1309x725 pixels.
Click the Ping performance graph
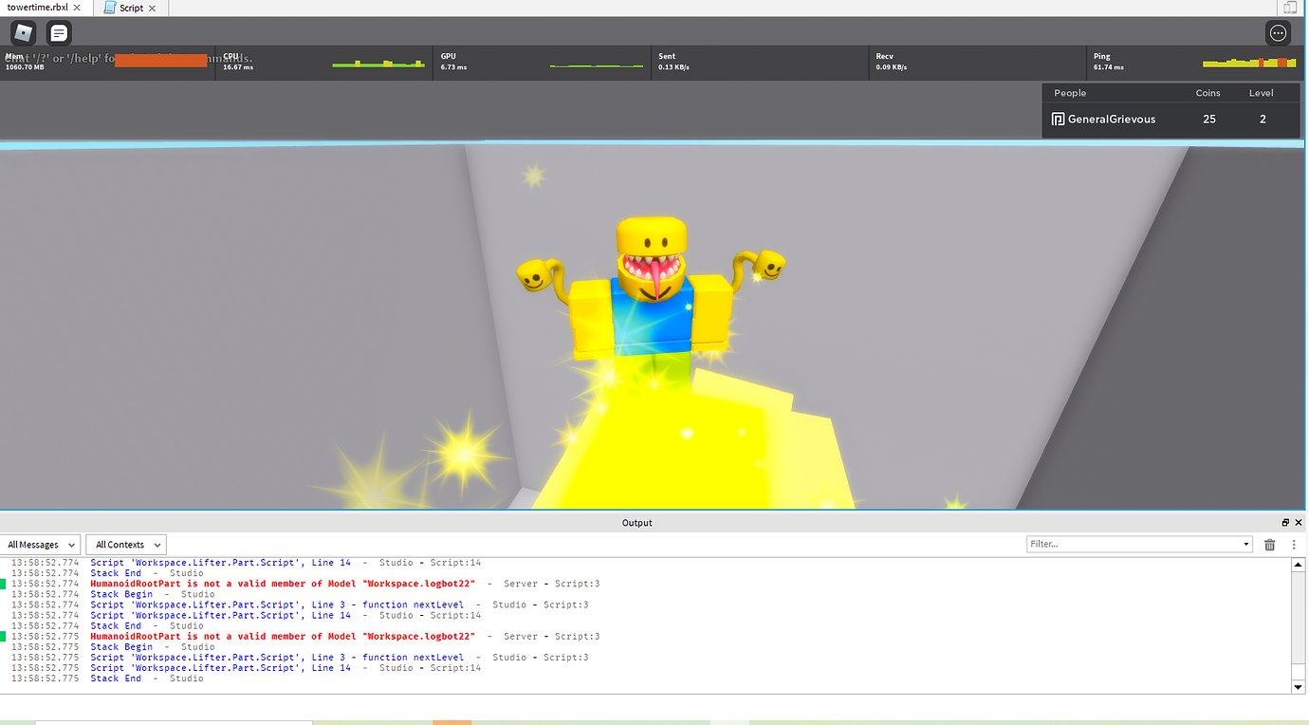click(x=1249, y=63)
